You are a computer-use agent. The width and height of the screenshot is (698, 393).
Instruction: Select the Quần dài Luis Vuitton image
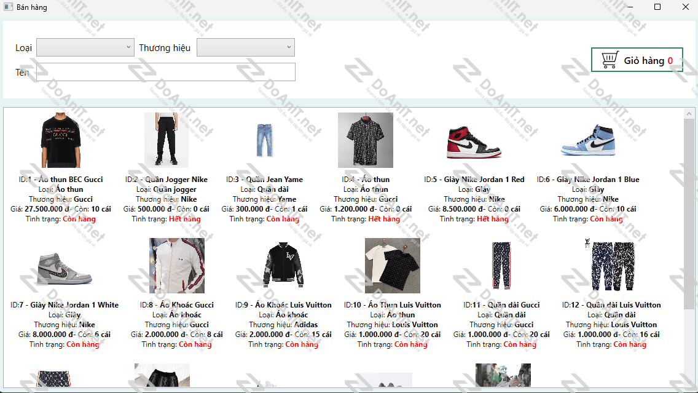[x=611, y=266]
